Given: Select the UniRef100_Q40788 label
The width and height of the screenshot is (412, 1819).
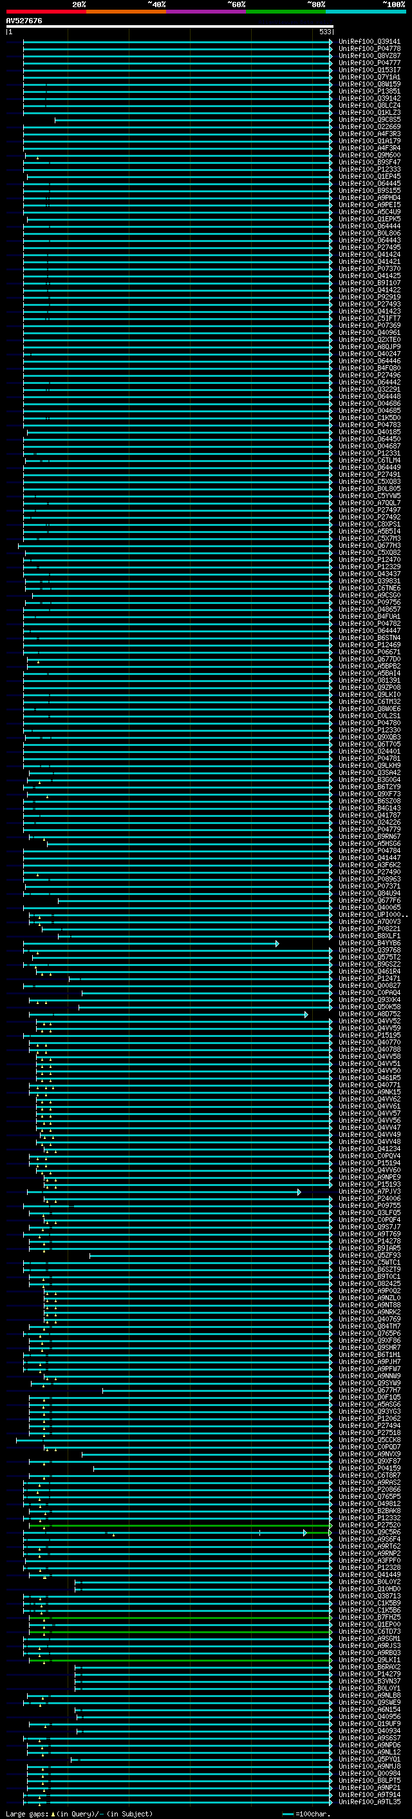Looking at the screenshot, I should point(370,1049).
